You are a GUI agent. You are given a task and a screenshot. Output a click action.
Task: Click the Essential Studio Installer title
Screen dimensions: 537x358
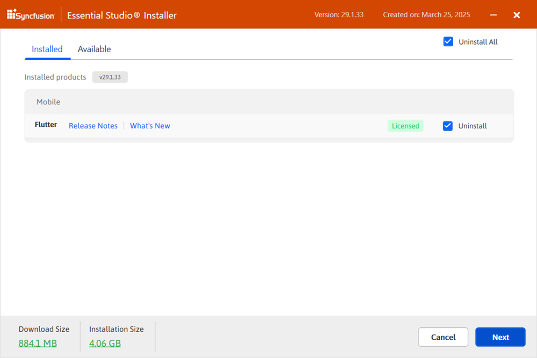(x=122, y=16)
